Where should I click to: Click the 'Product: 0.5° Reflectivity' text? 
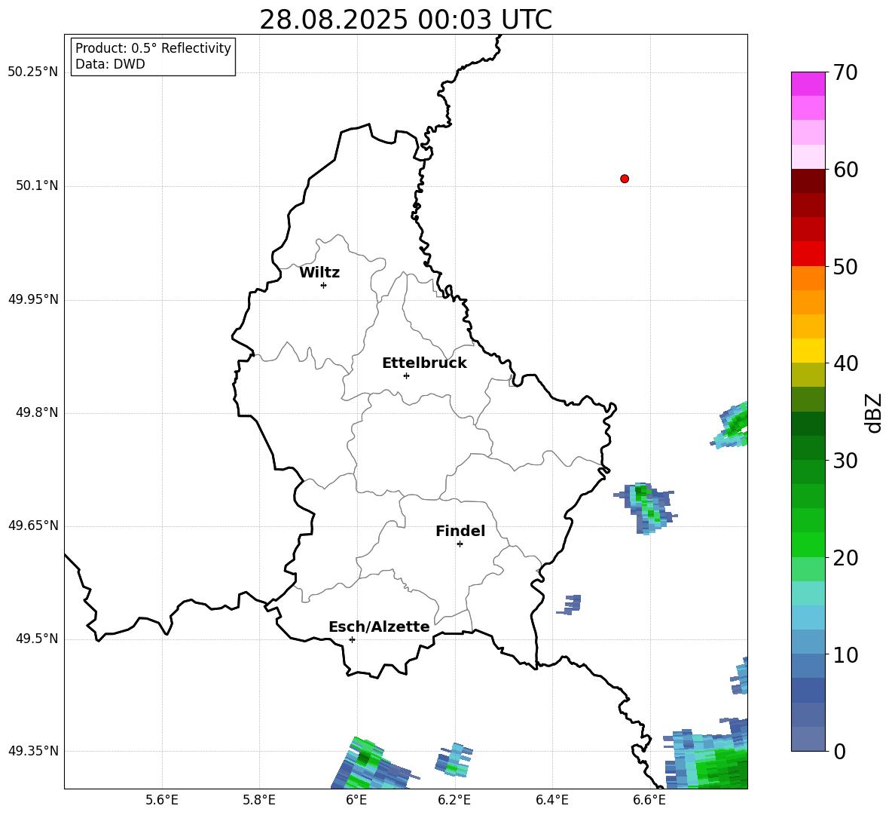pyautogui.click(x=153, y=47)
